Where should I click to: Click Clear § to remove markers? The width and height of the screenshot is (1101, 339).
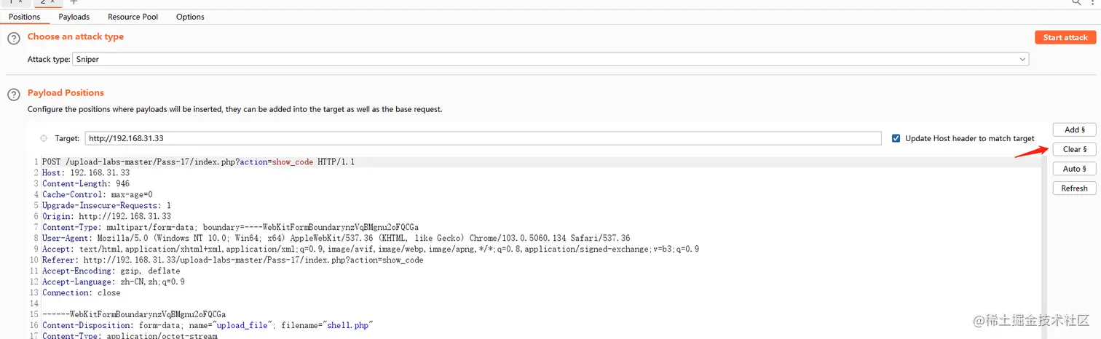click(x=1074, y=150)
